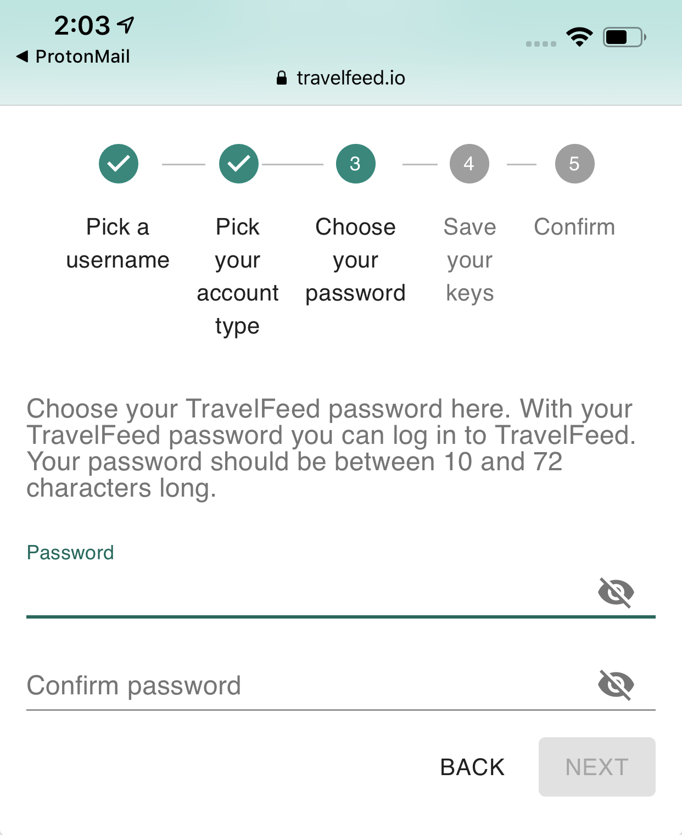Tap the completed step one checkmark circle
Image resolution: width=682 pixels, height=835 pixels.
click(x=119, y=164)
